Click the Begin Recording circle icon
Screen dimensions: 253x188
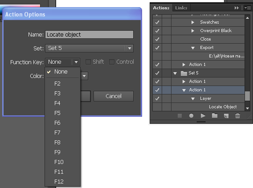(191, 115)
